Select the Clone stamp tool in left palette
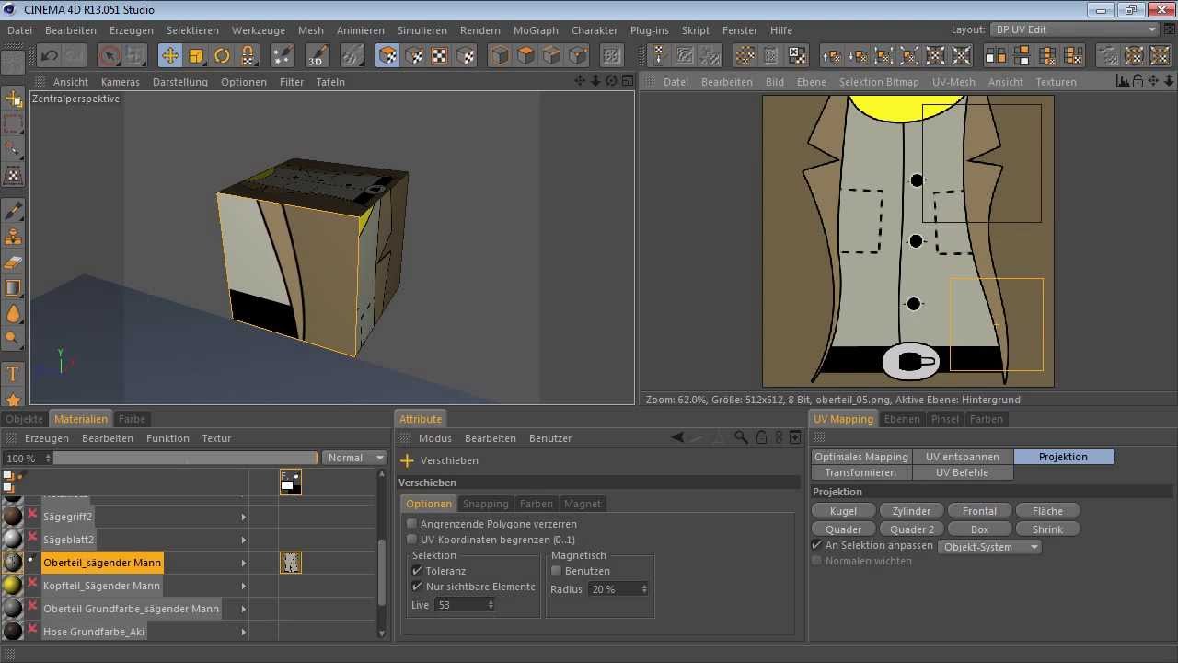Screen dimensions: 1178x663 (13, 236)
